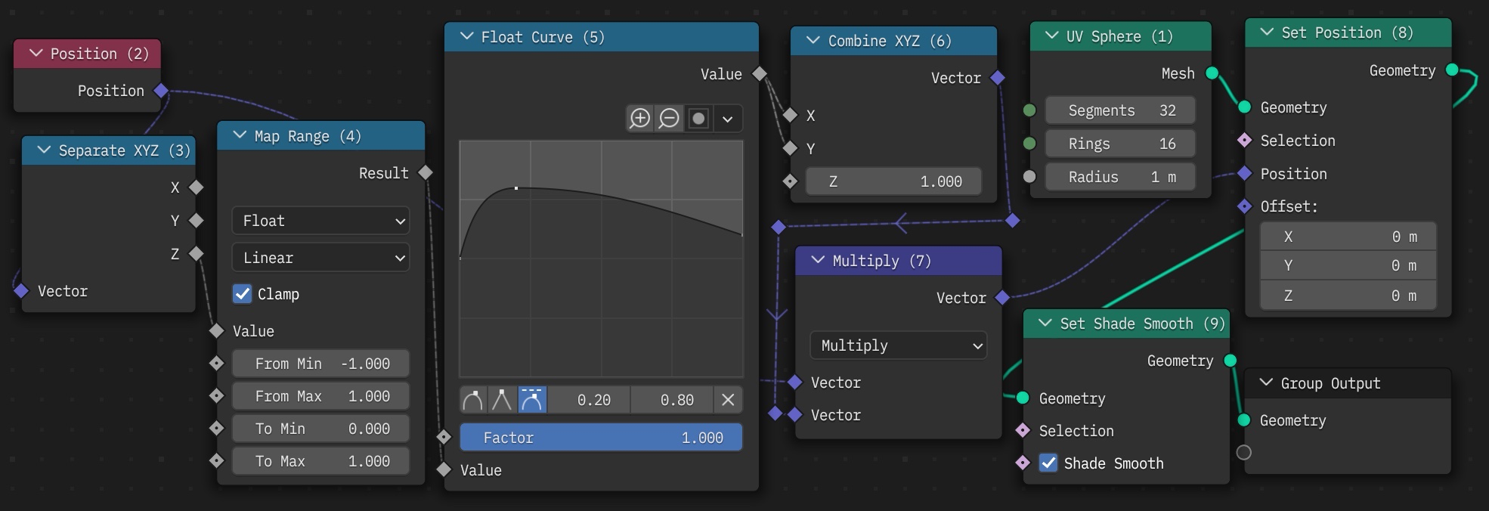Open the Float Curve tools dropdown arrow
The image size is (1489, 511).
[728, 119]
